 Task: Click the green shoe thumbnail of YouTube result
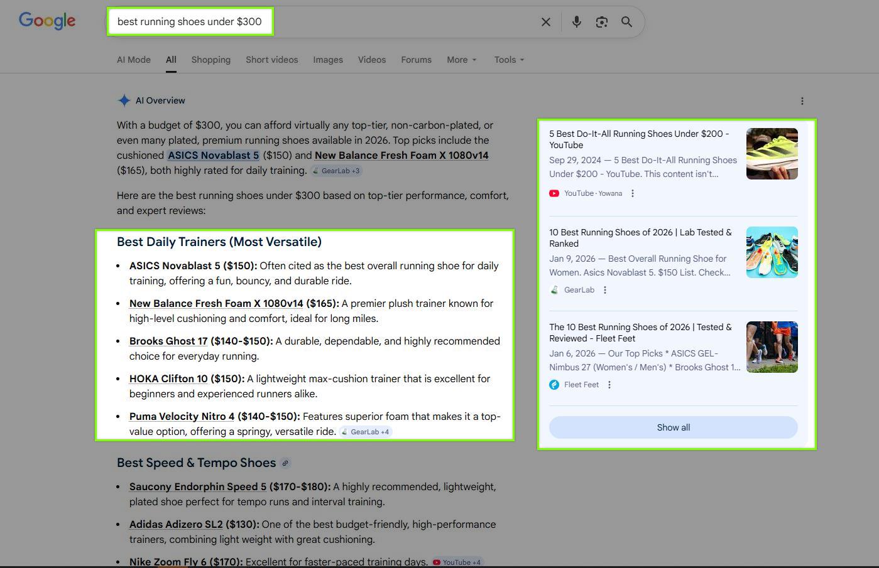point(772,154)
